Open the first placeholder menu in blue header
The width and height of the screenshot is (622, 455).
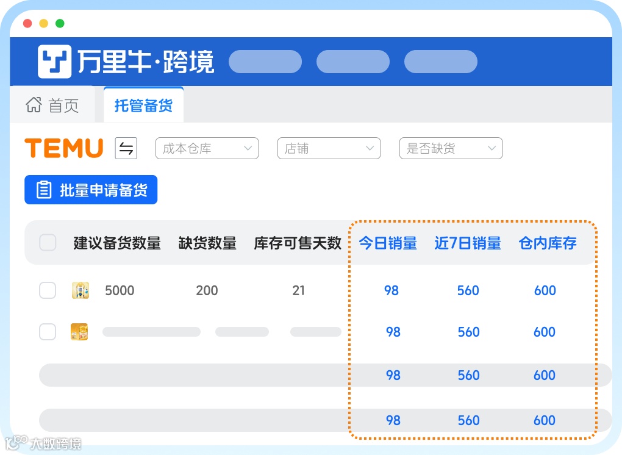tap(265, 62)
